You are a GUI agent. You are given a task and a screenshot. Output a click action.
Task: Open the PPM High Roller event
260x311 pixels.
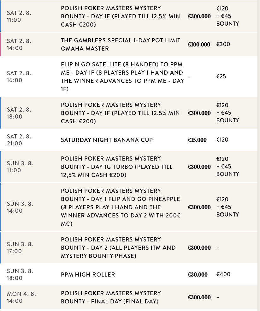point(88,275)
